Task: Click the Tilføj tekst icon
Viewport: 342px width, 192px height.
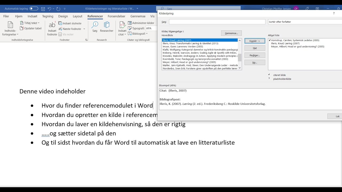Action: click(22, 23)
